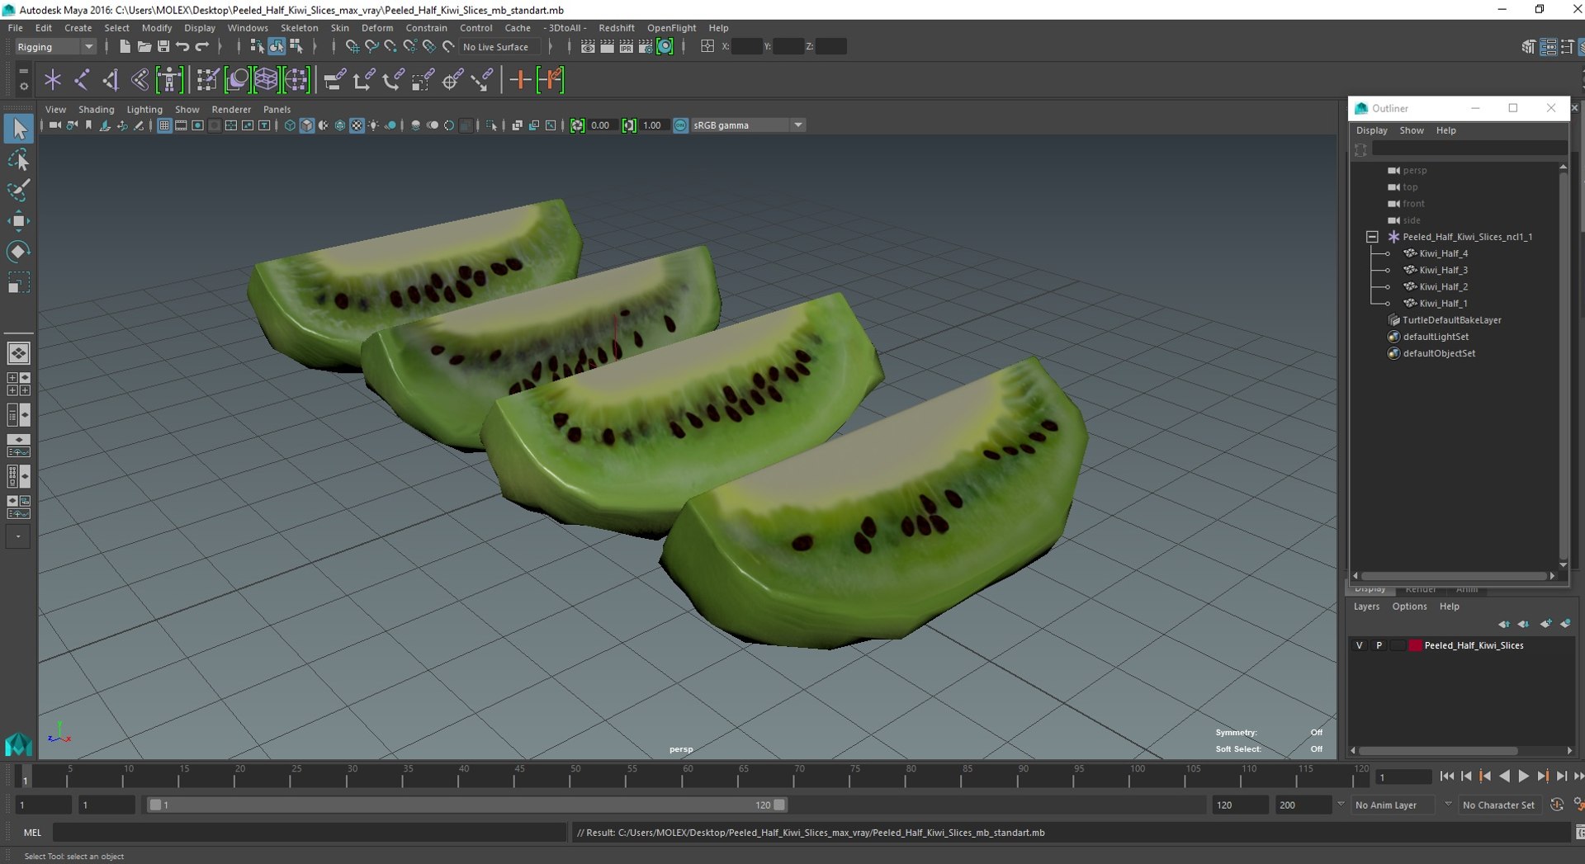The height and width of the screenshot is (864, 1585).
Task: Click the New Scene icon
Action: (125, 46)
